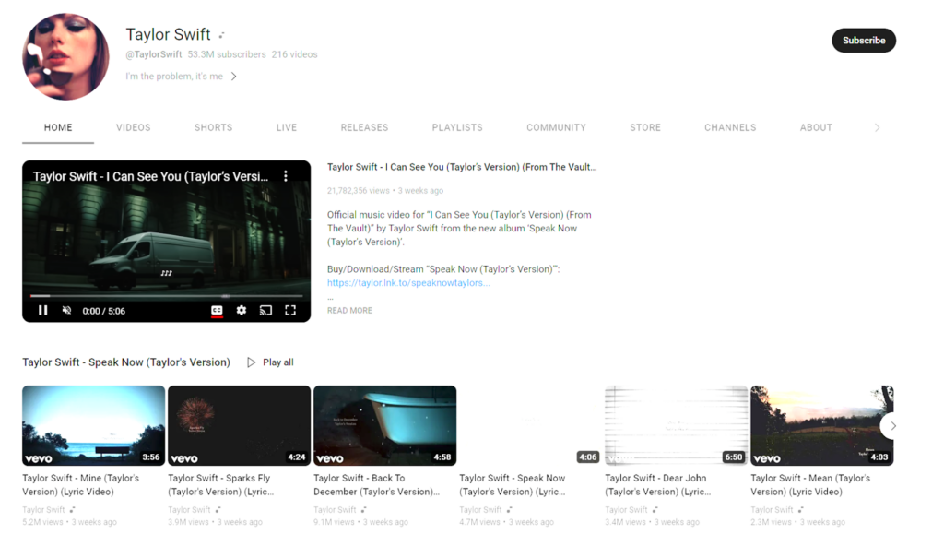Unmute the featured video player

tap(66, 311)
